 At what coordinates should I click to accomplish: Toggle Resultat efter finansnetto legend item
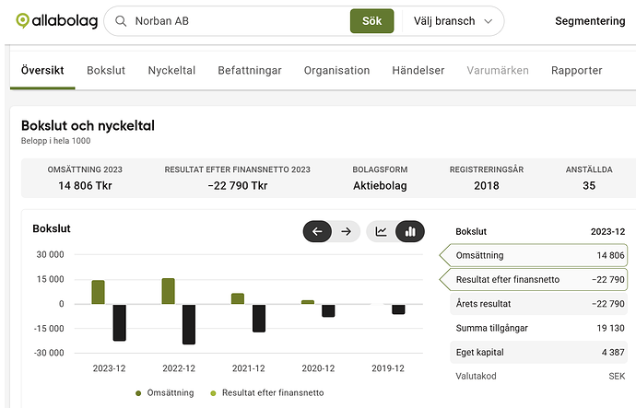[265, 393]
